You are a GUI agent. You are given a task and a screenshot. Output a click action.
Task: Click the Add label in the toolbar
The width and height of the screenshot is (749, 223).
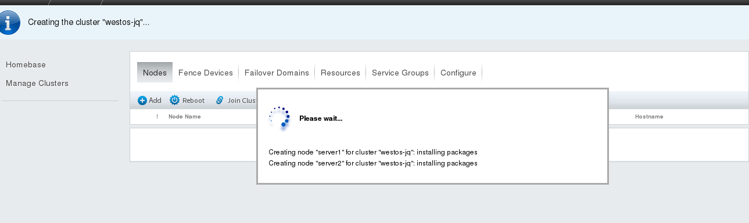(155, 100)
